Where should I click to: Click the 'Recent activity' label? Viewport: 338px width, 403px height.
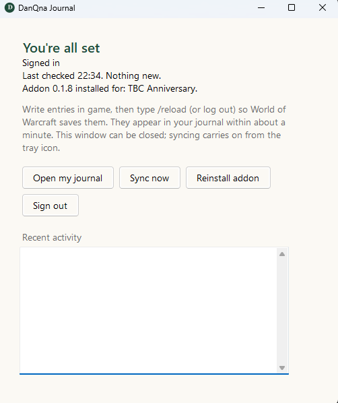click(x=52, y=237)
